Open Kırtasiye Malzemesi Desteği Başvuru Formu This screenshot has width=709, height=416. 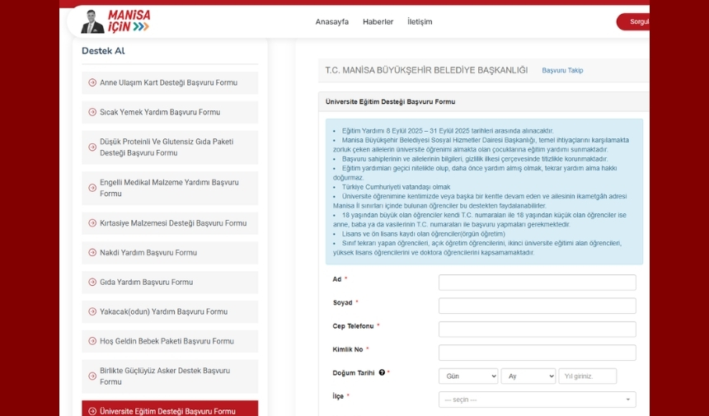(170, 223)
